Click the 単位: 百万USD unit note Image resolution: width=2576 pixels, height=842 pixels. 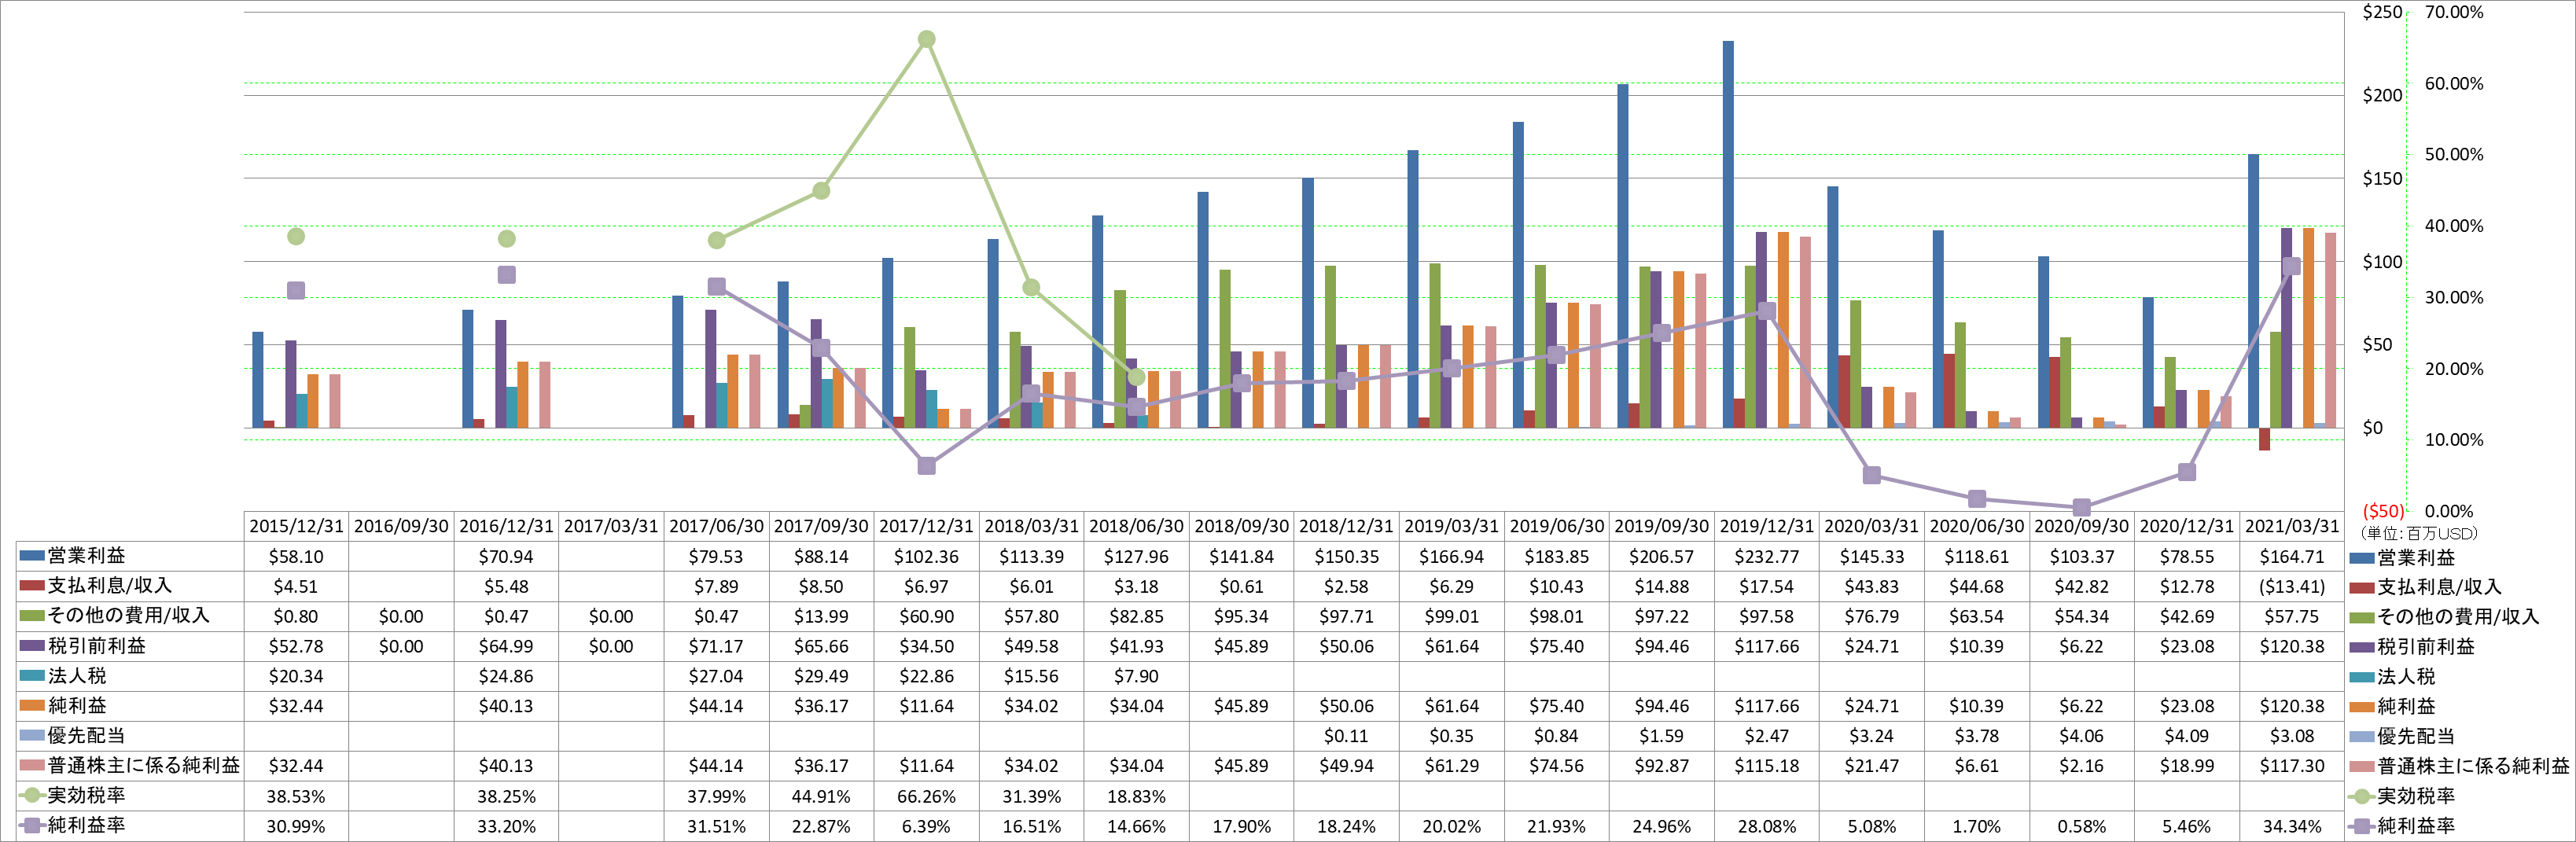click(2419, 534)
